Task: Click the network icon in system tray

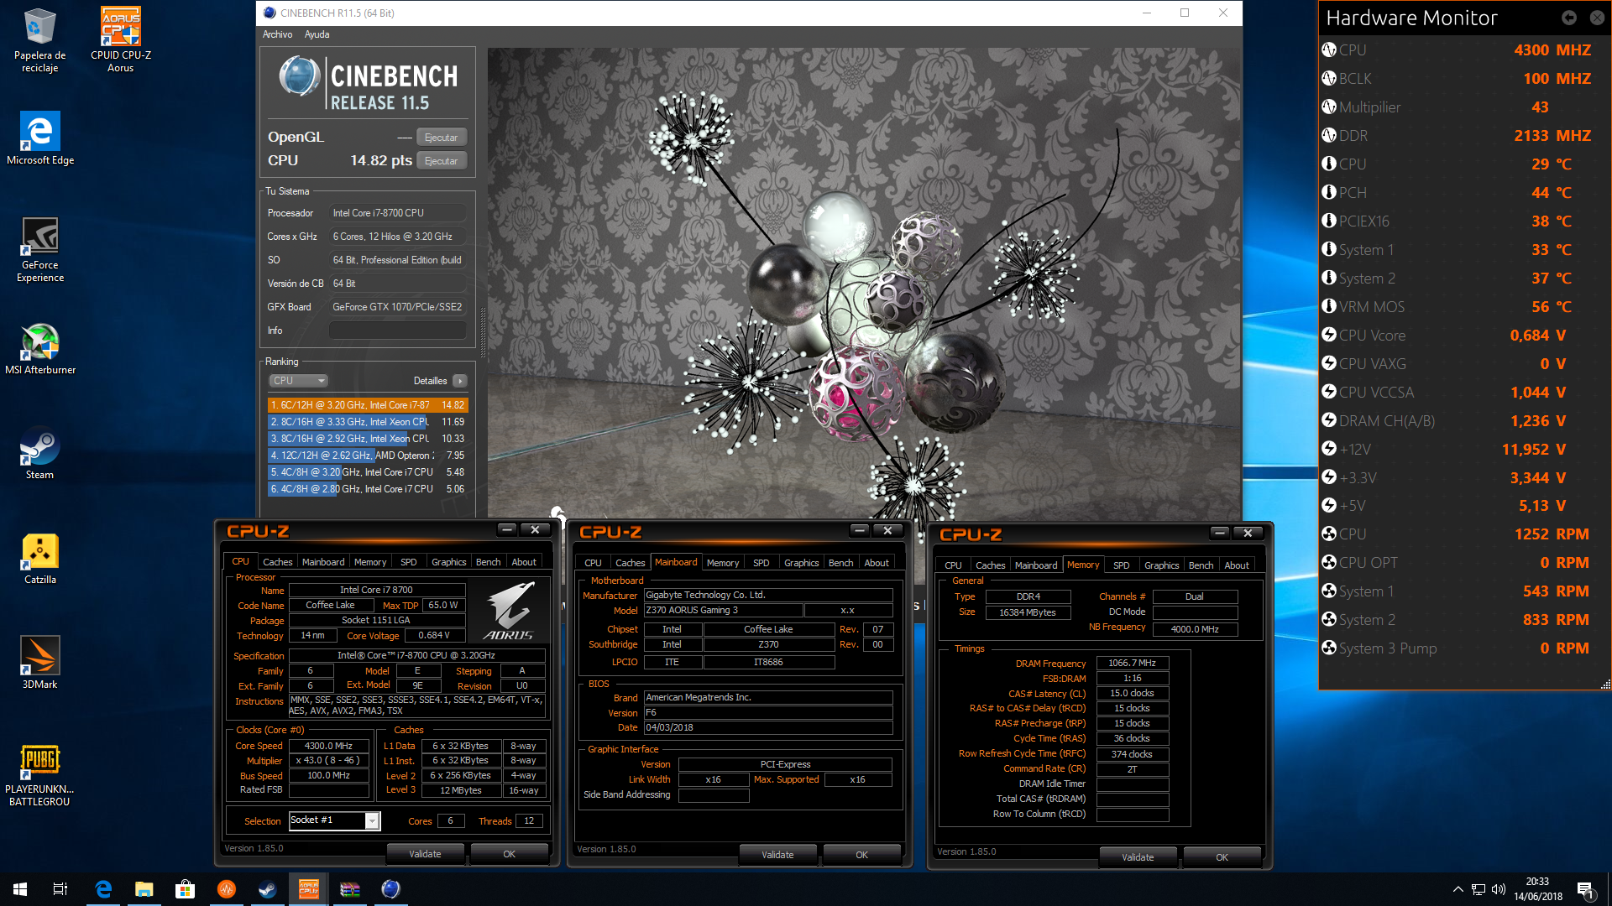Action: [x=1479, y=889]
